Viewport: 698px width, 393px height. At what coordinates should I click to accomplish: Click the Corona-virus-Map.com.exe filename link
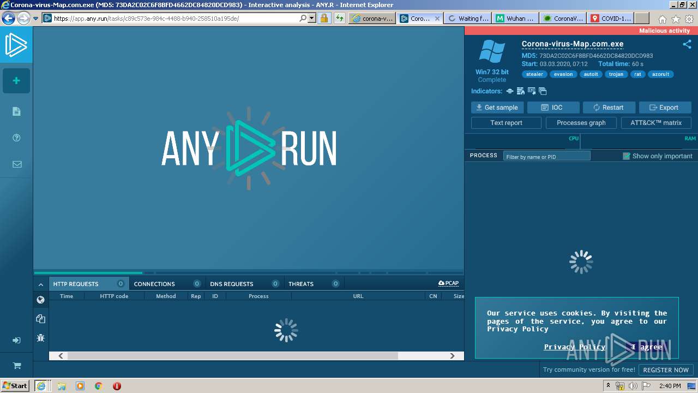[573, 44]
